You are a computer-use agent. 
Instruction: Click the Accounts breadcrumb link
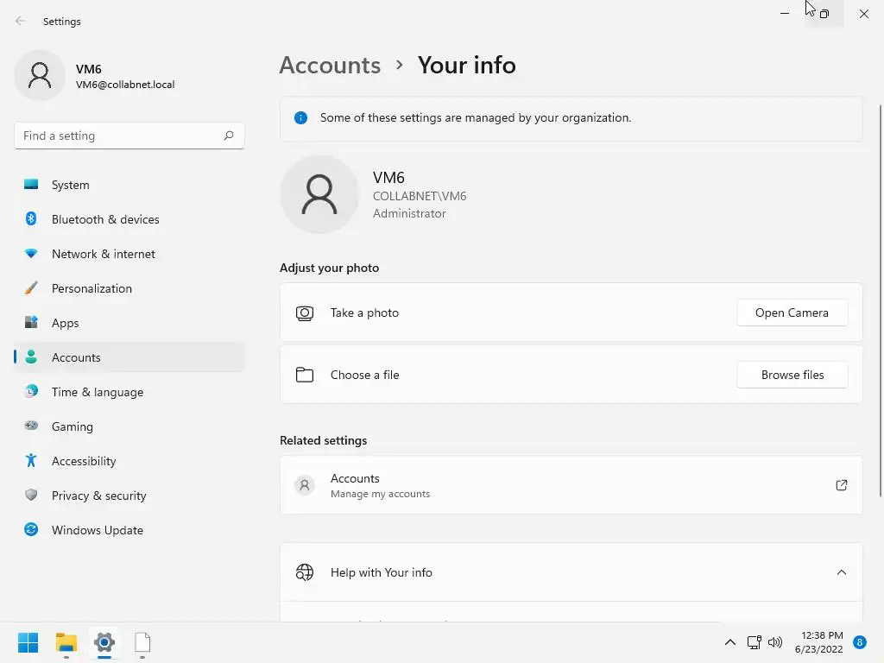[x=330, y=66]
